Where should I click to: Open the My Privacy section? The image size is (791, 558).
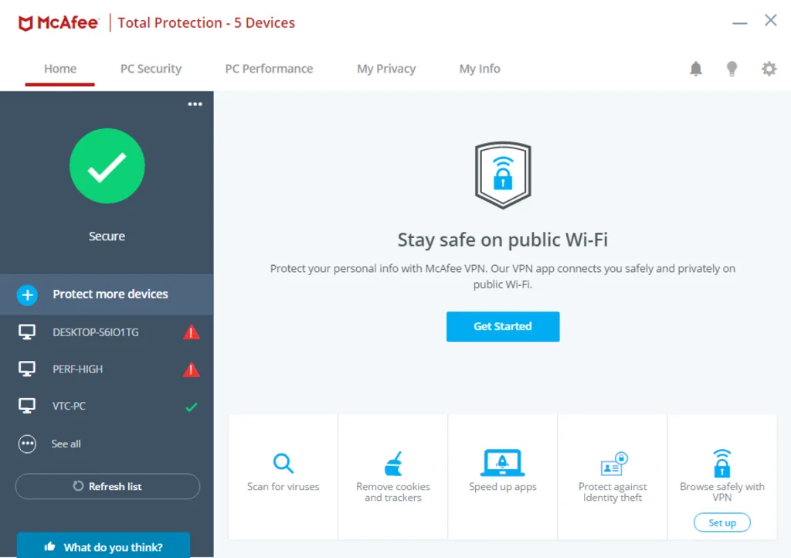click(x=386, y=69)
